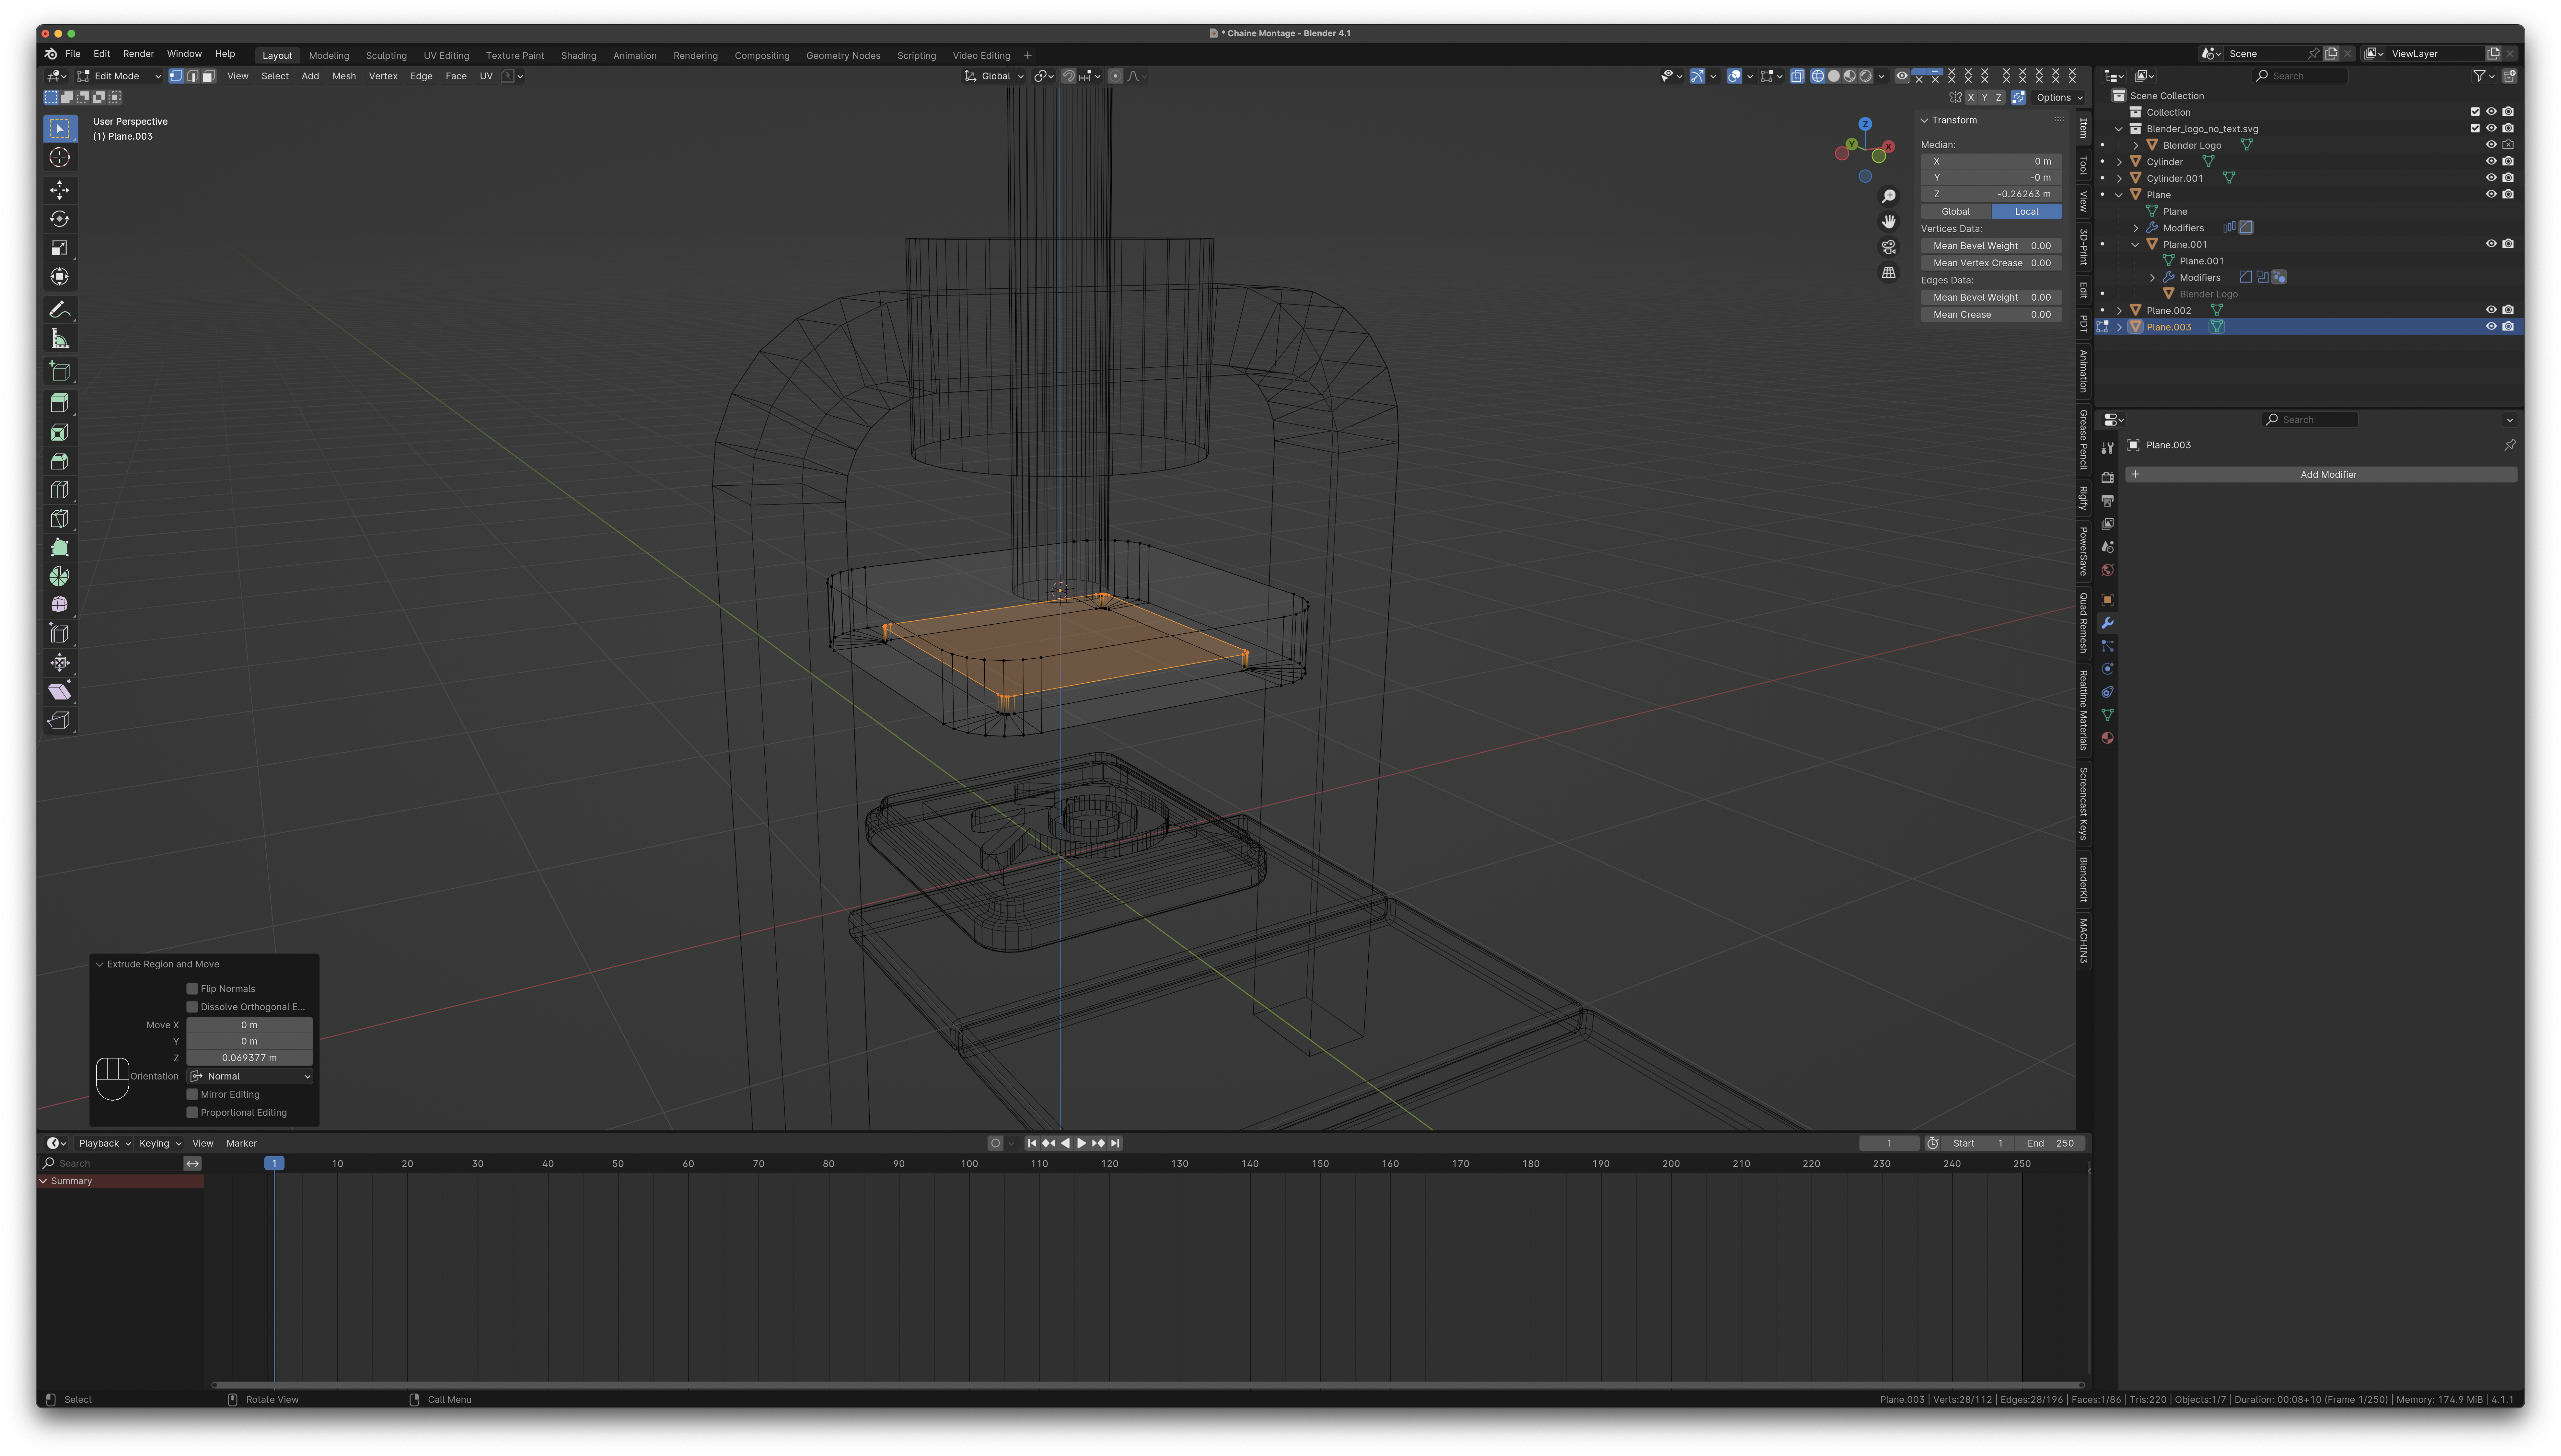The width and height of the screenshot is (2561, 1456).
Task: Open the Render menu
Action: click(x=138, y=54)
